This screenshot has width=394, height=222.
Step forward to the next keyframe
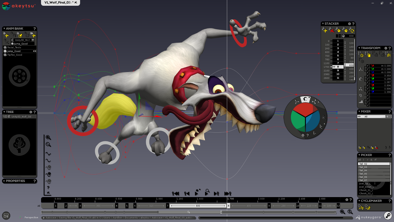tap(216, 193)
